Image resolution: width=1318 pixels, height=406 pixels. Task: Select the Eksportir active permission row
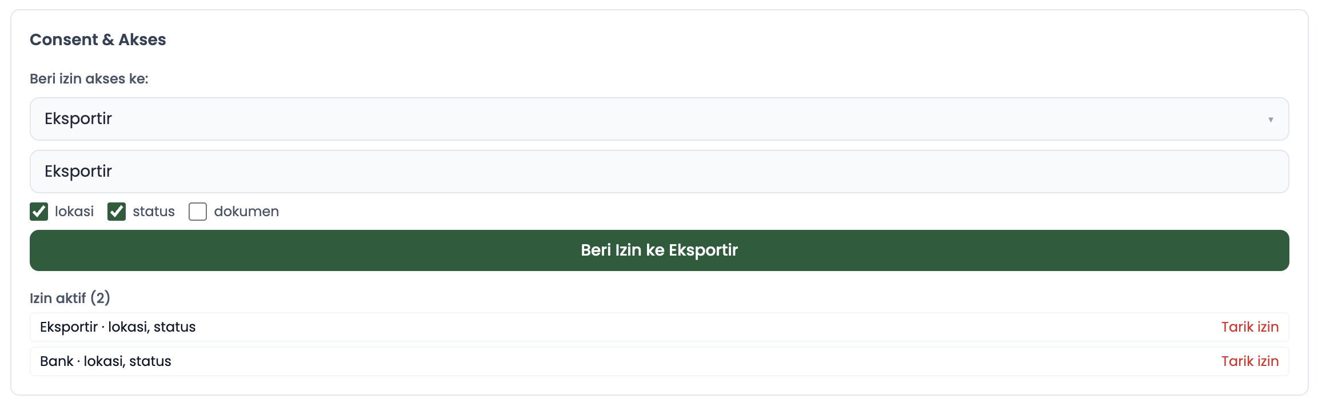(659, 327)
